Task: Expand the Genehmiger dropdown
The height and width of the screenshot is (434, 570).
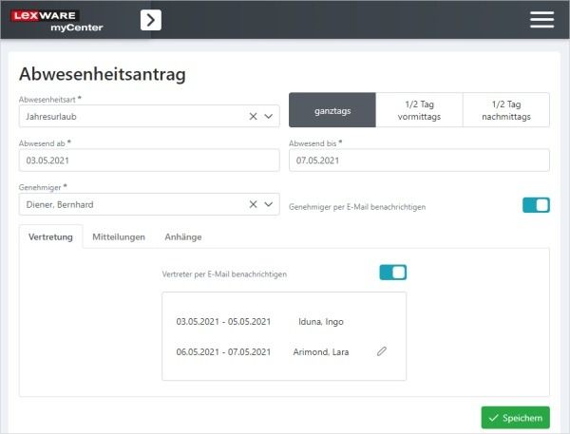Action: (269, 204)
